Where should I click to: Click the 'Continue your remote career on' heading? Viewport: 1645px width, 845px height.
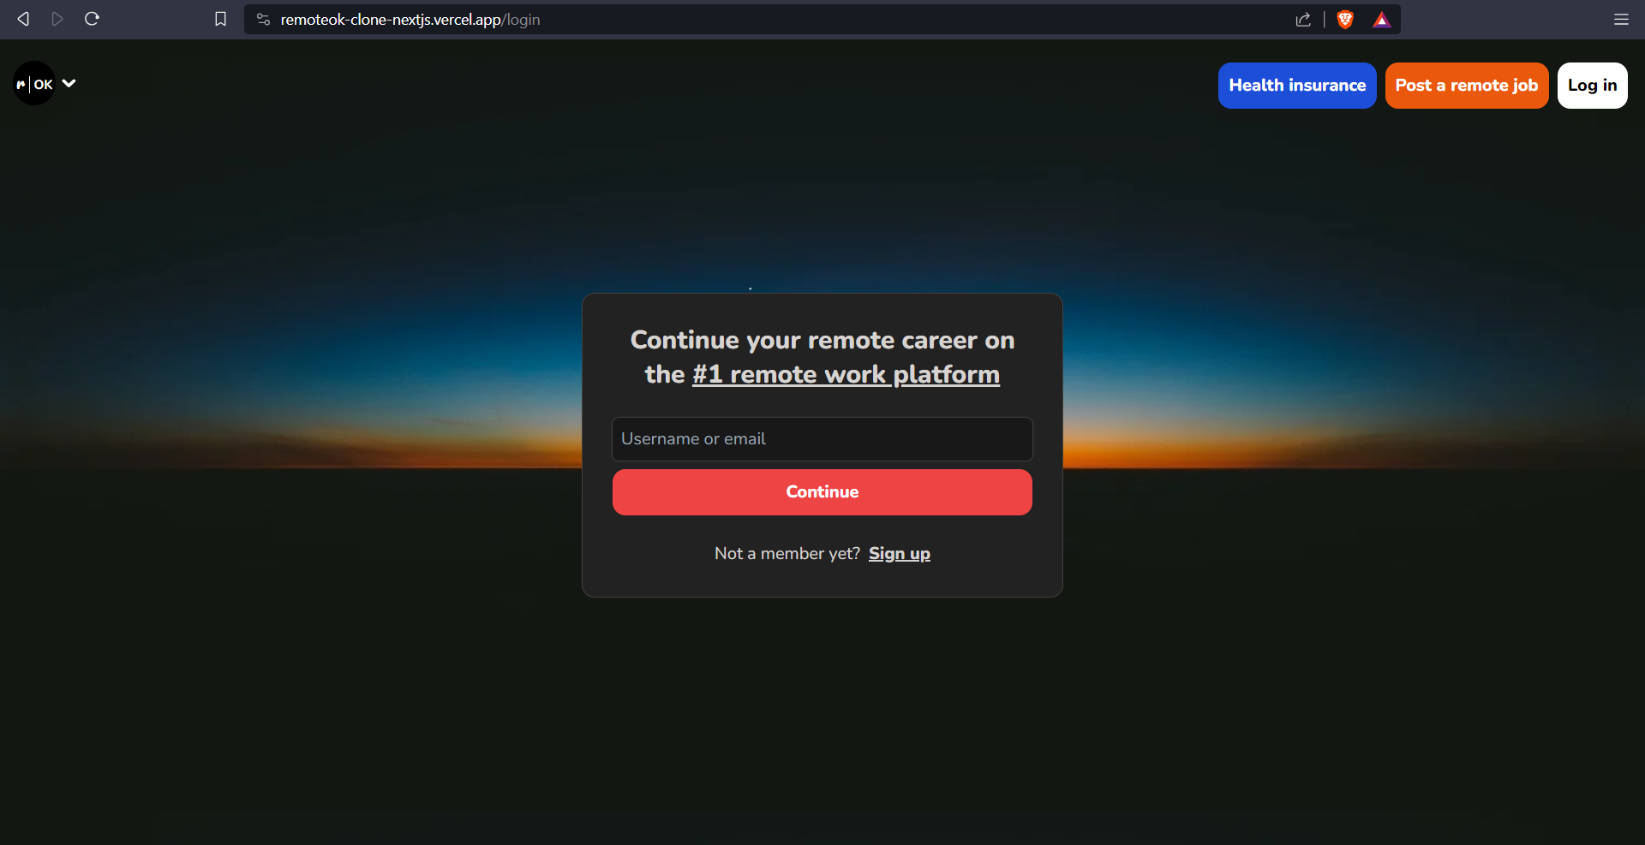[822, 341]
